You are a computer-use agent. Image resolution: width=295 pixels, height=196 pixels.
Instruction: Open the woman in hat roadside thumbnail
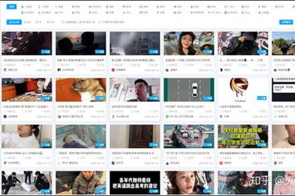coord(189,43)
